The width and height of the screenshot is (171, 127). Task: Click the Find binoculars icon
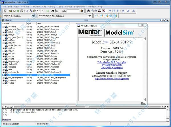53,11
